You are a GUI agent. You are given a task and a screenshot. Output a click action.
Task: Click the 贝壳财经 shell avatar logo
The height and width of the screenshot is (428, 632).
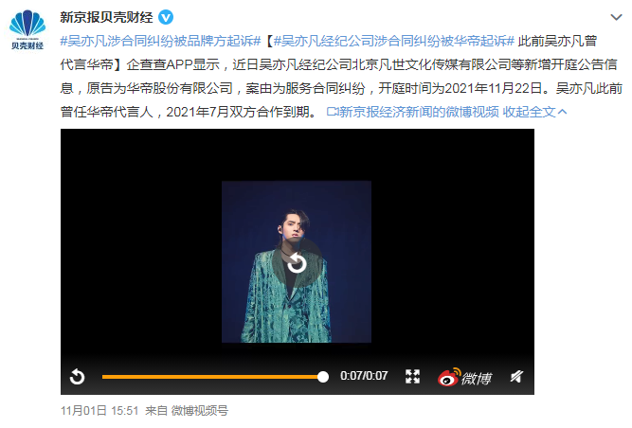point(27,29)
